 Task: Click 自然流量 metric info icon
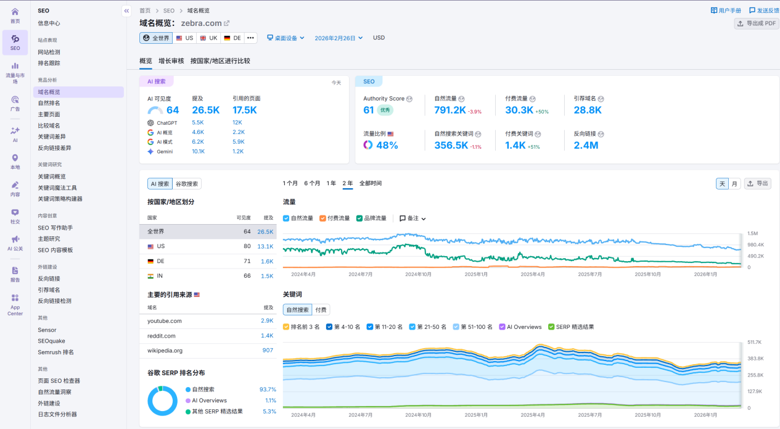coord(461,99)
